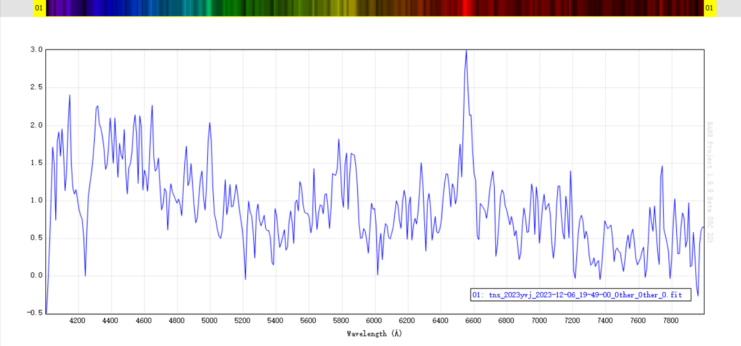Click the tallest spectrum peak near 6560 Å
The image size is (741, 346).
(466, 51)
